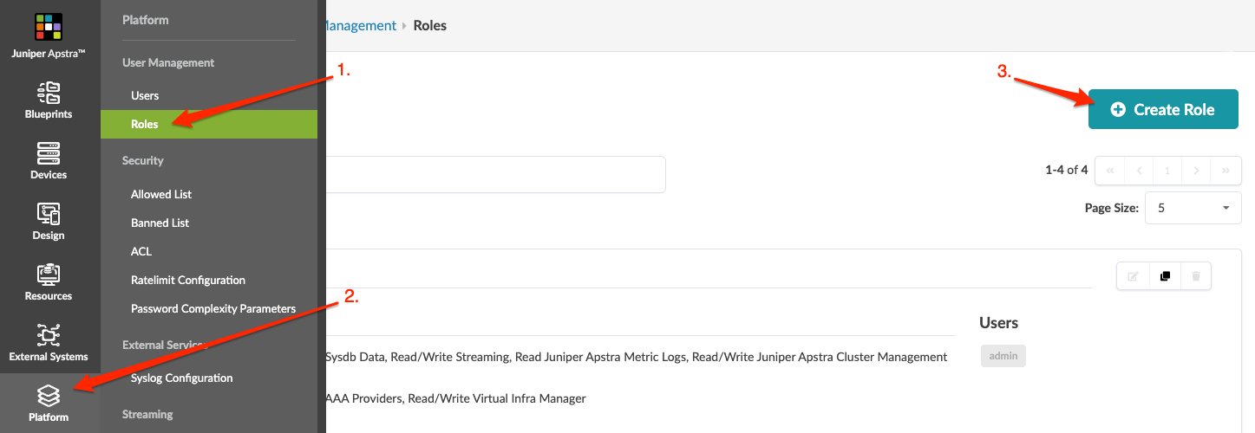The width and height of the screenshot is (1255, 433).
Task: Jump to the last page arrow
Action: pos(1226,171)
